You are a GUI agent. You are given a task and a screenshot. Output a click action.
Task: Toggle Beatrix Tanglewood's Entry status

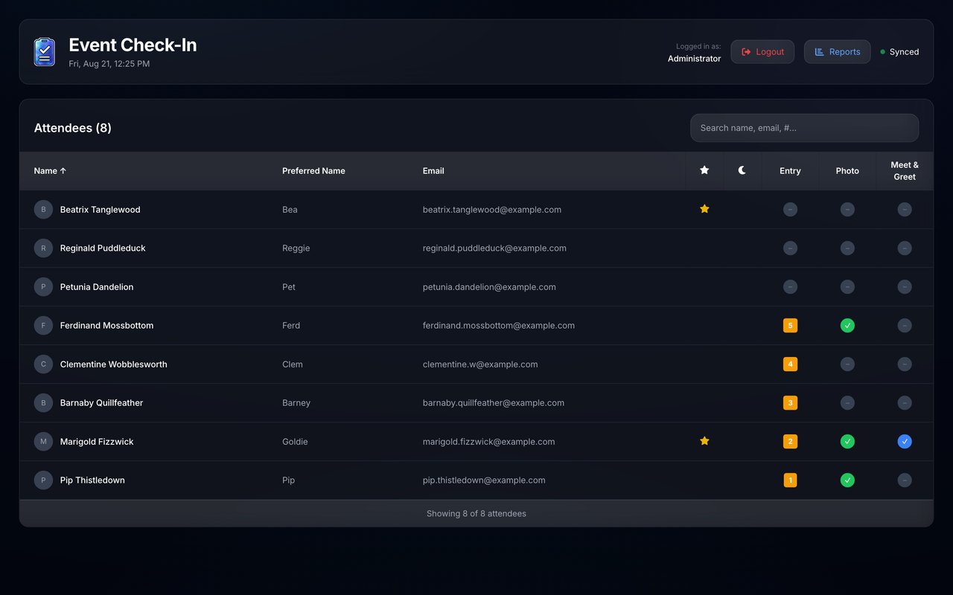(790, 209)
